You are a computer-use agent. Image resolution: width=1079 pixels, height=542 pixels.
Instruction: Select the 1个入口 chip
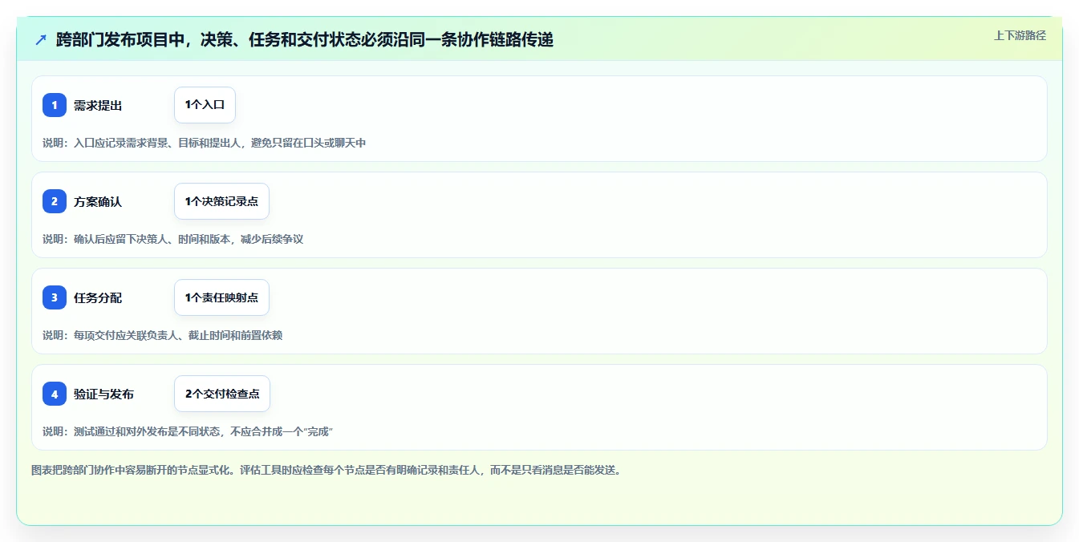(205, 105)
